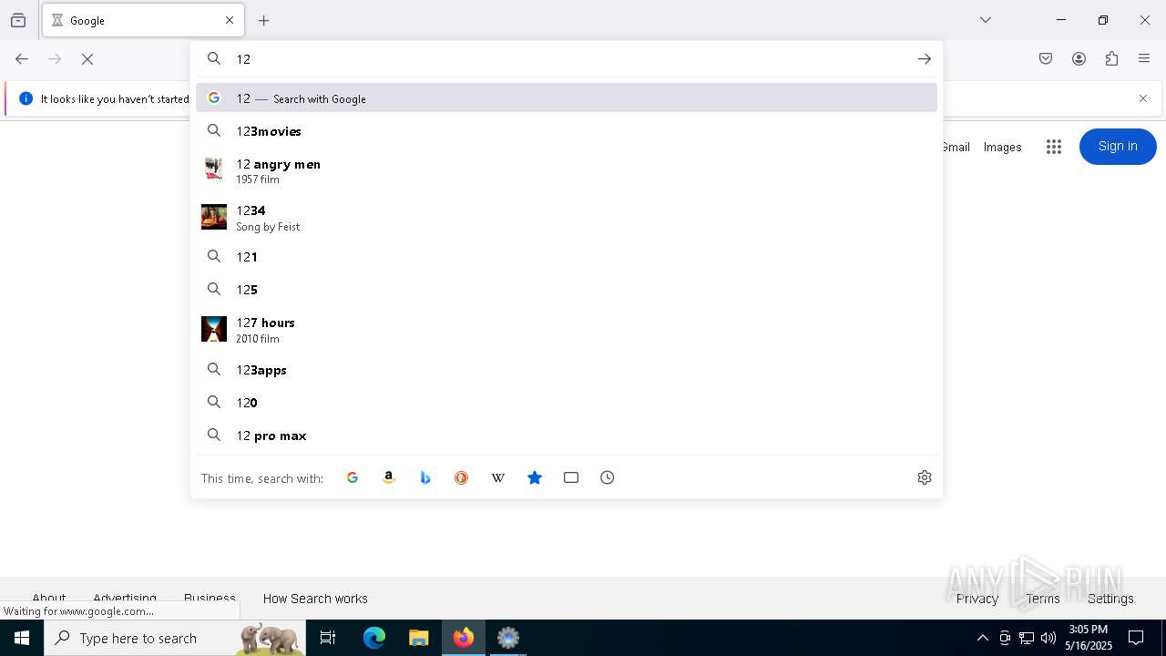Launch Microsoft Edge from taskbar

pyautogui.click(x=374, y=638)
